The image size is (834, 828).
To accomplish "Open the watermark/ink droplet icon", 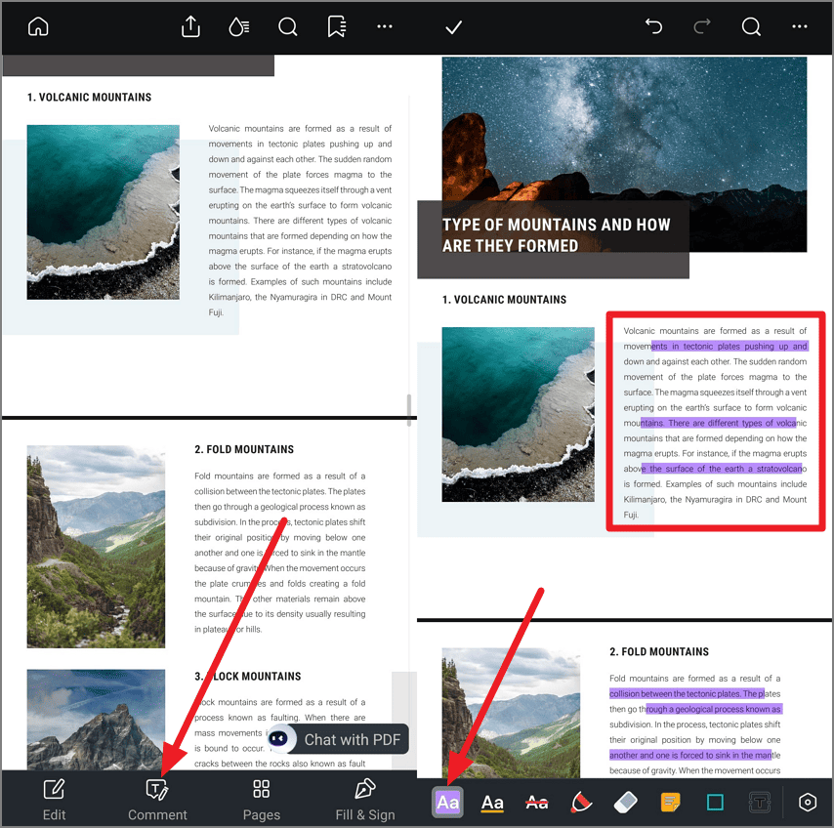I will pyautogui.click(x=239, y=26).
